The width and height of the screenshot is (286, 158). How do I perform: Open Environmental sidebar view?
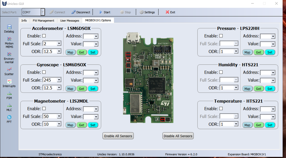click(x=9, y=58)
